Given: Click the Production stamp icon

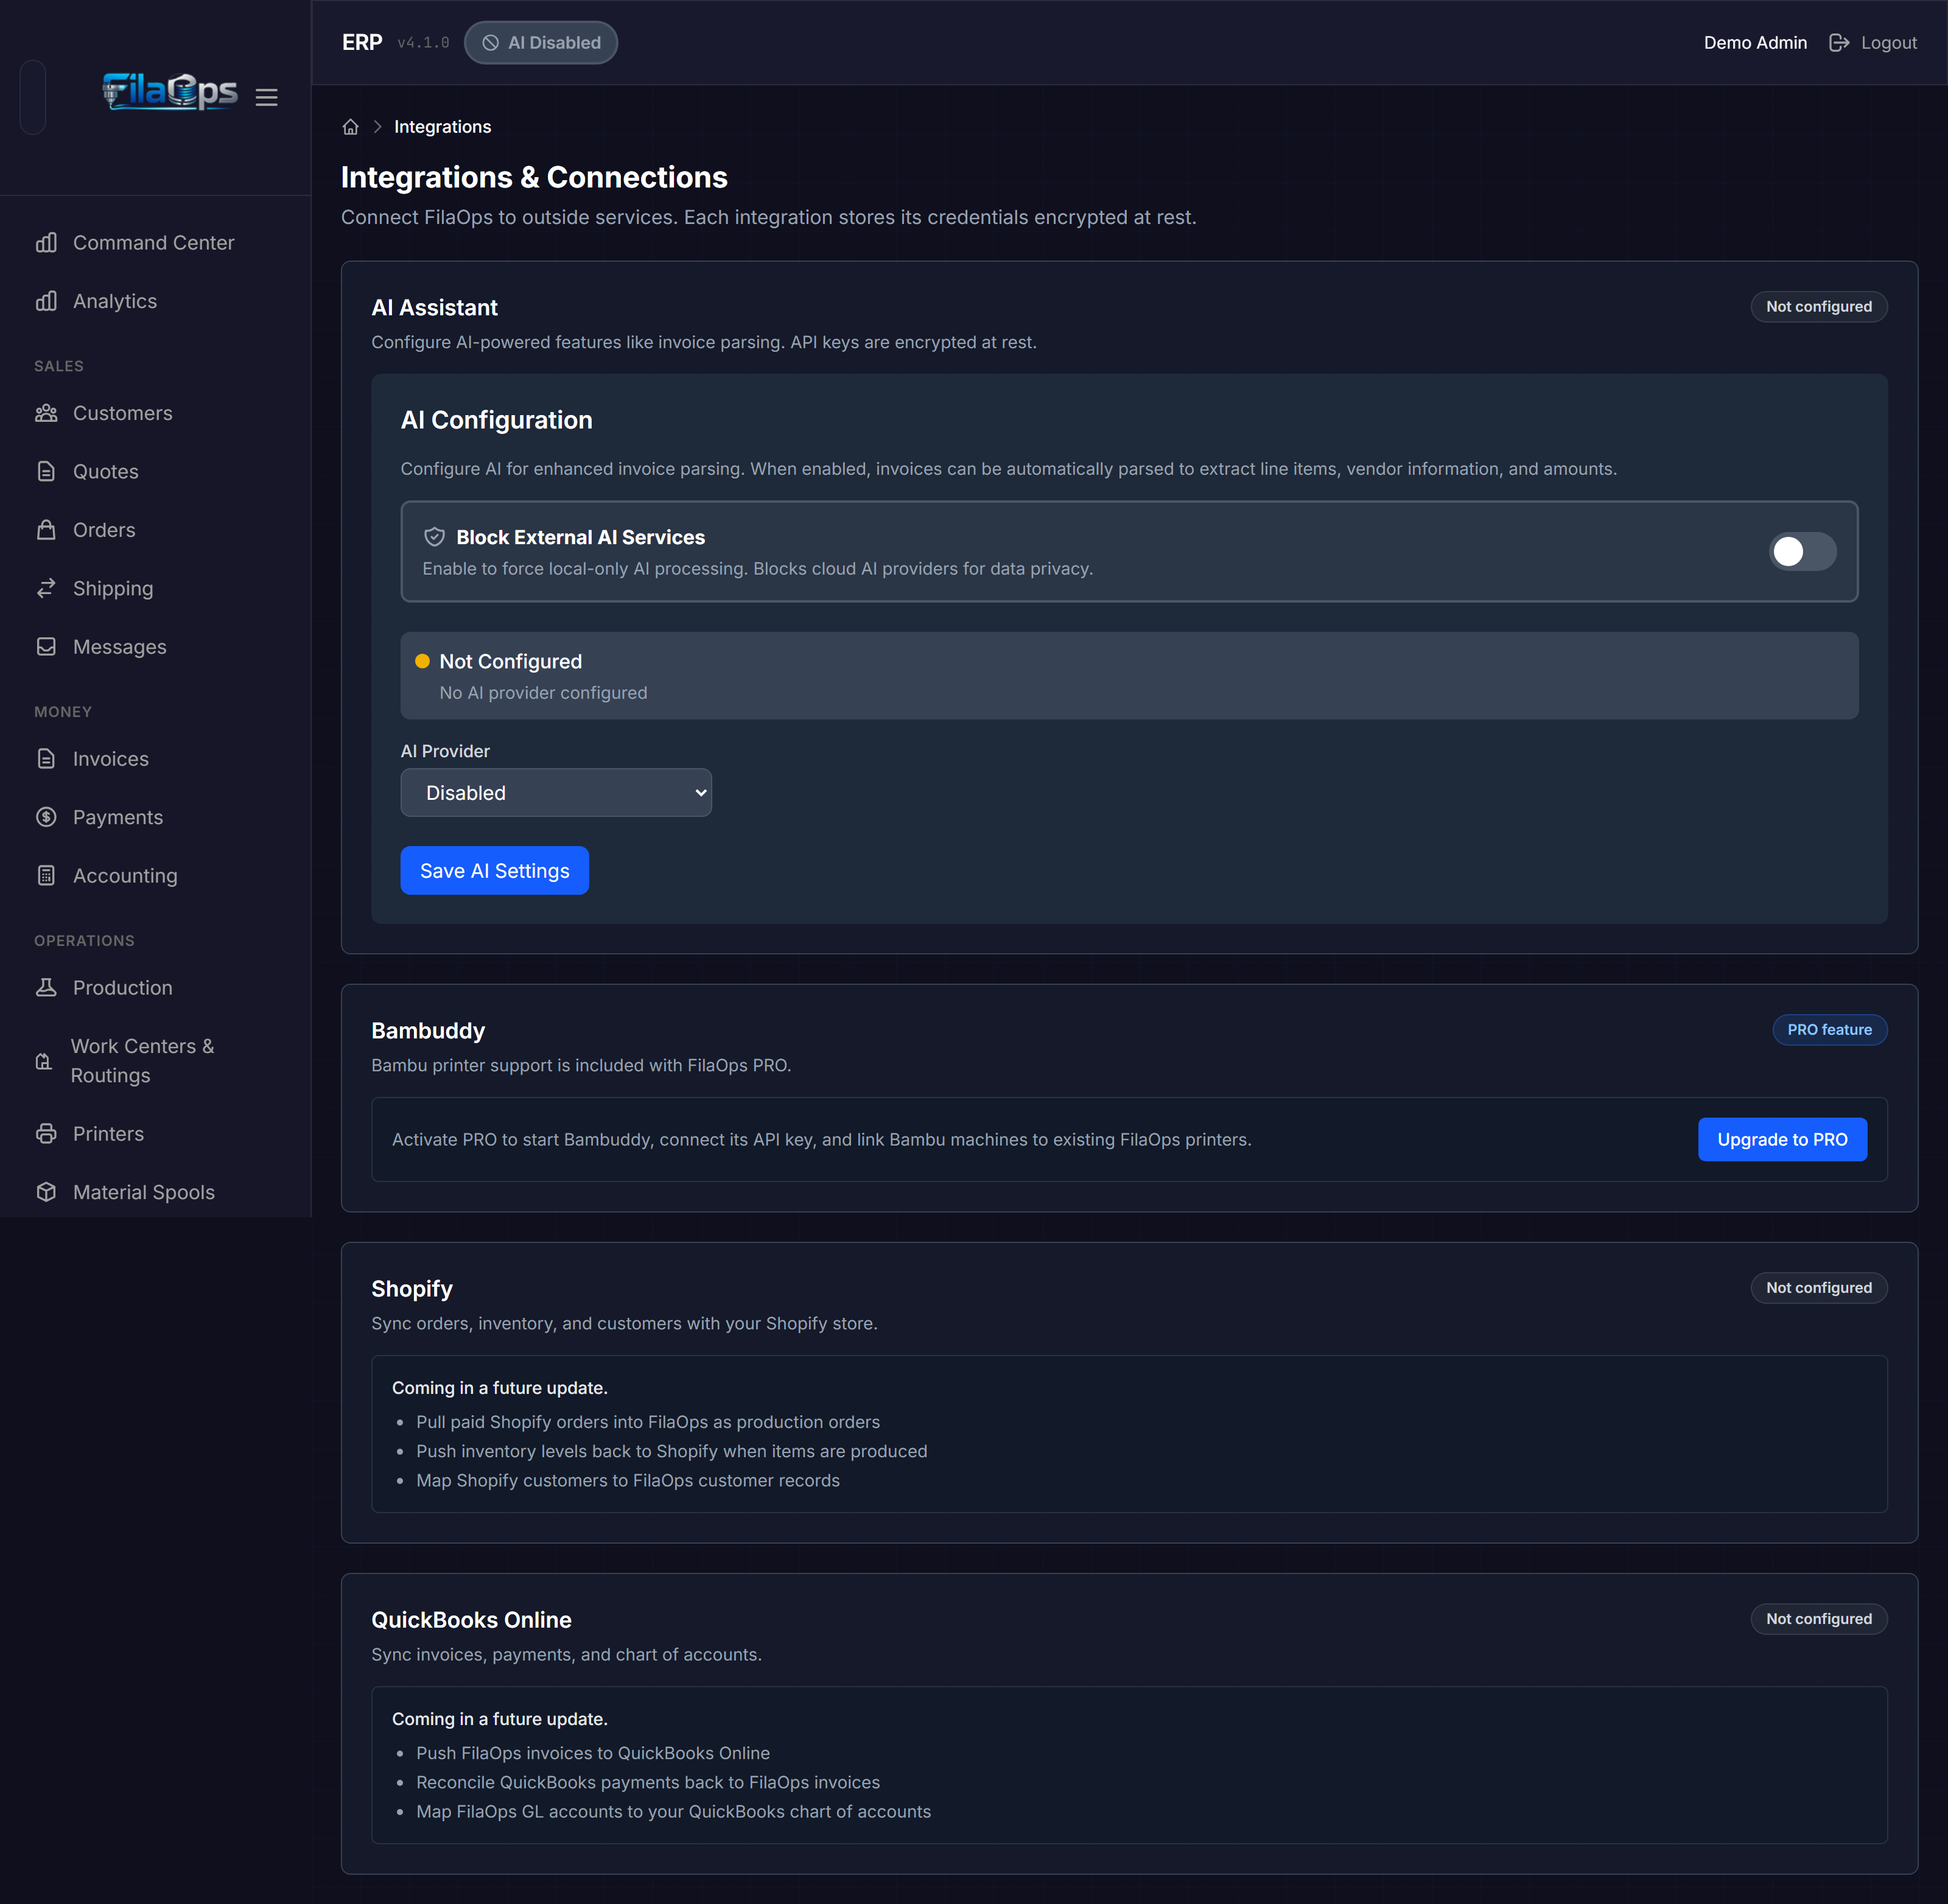Looking at the screenshot, I should tap(46, 988).
